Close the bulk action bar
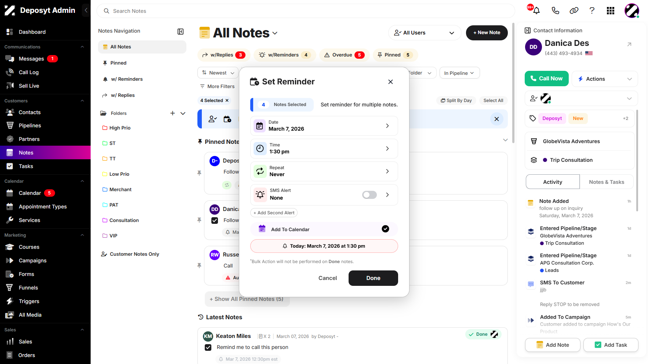The height and width of the screenshot is (364, 648). [x=496, y=119]
